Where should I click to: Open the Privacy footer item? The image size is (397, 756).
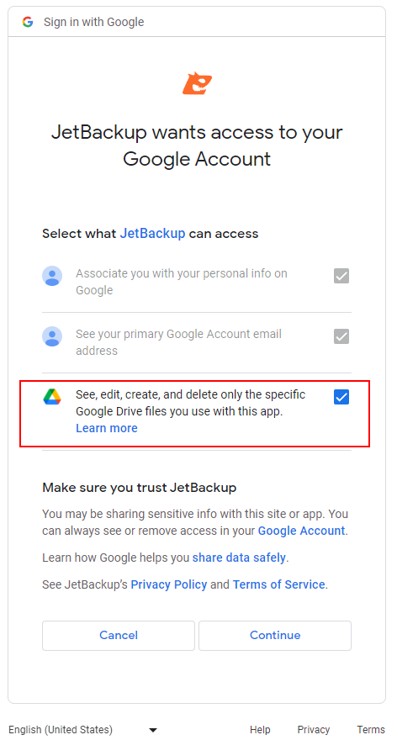(x=314, y=730)
